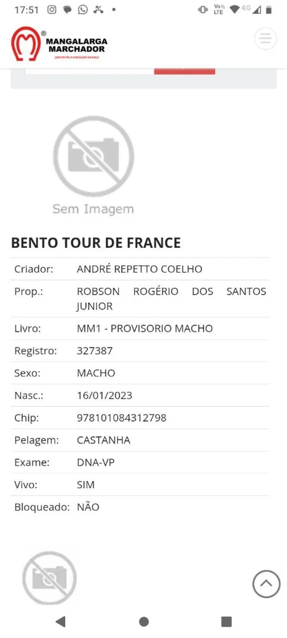Tap the bottom 'Sem Imagem' placeholder icon
The height and width of the screenshot is (638, 287).
pos(50,578)
